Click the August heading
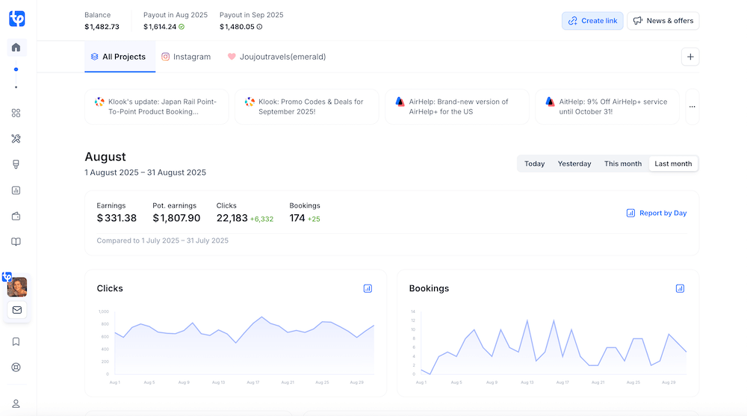 coord(105,157)
